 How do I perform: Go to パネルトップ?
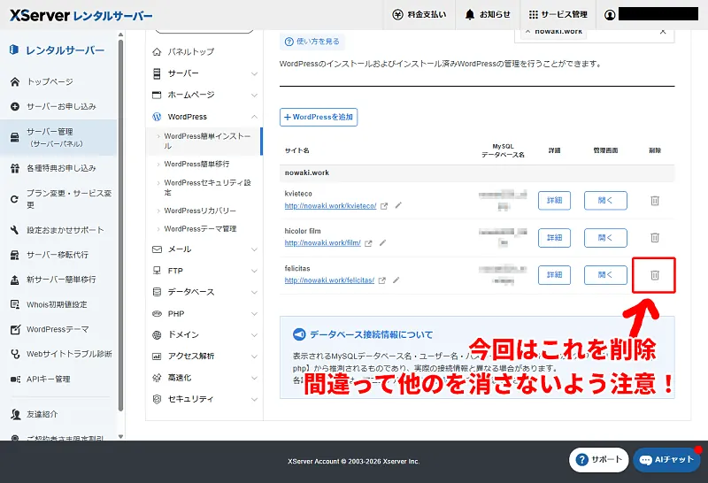coord(183,52)
